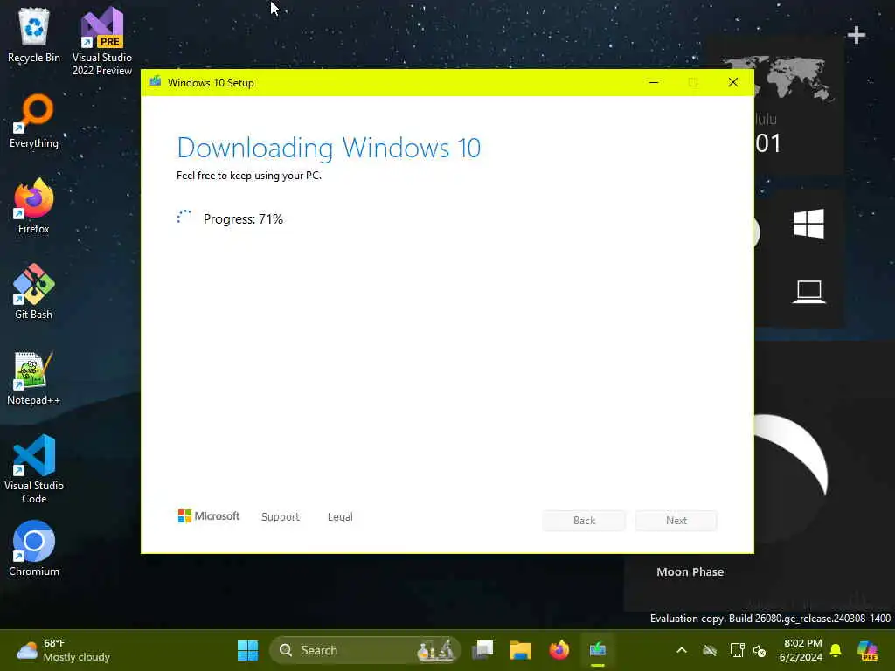This screenshot has height=671, width=895.
Task: Open the Windows Start menu
Action: [x=247, y=650]
